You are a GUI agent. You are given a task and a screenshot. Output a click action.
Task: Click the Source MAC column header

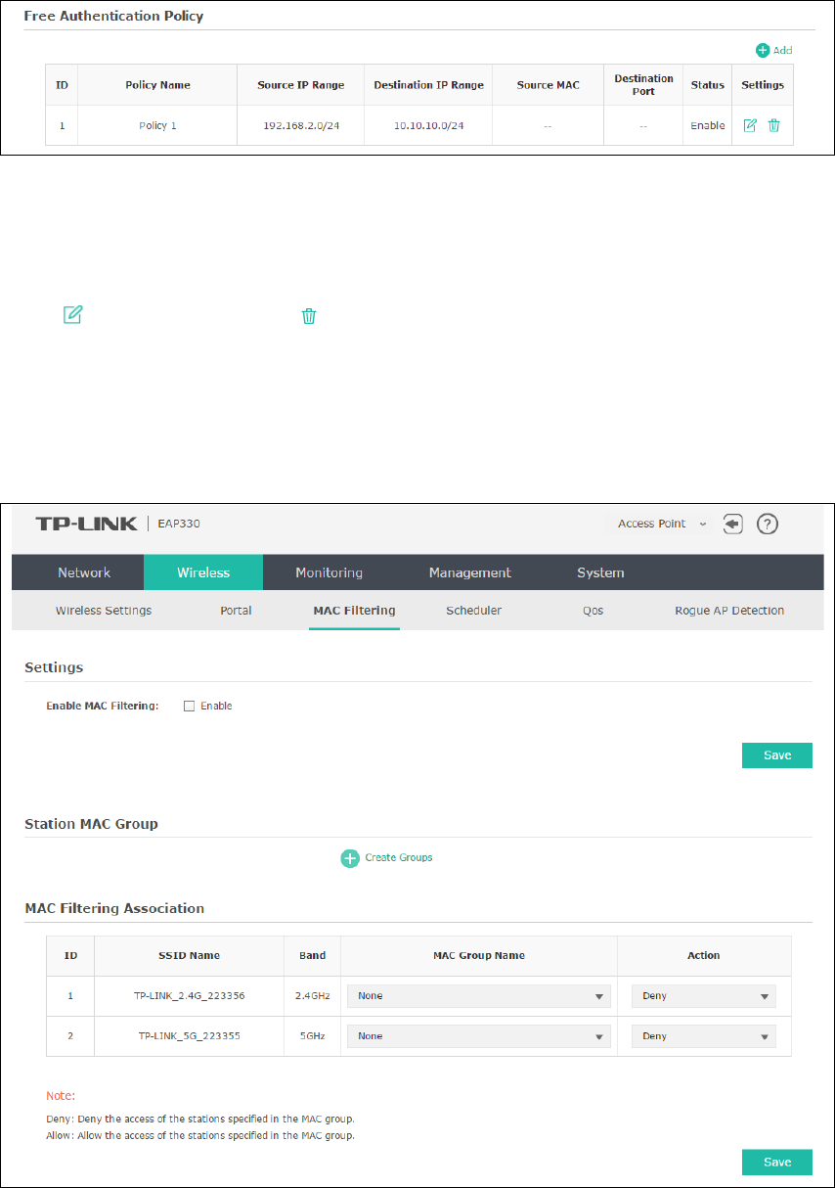(x=549, y=85)
